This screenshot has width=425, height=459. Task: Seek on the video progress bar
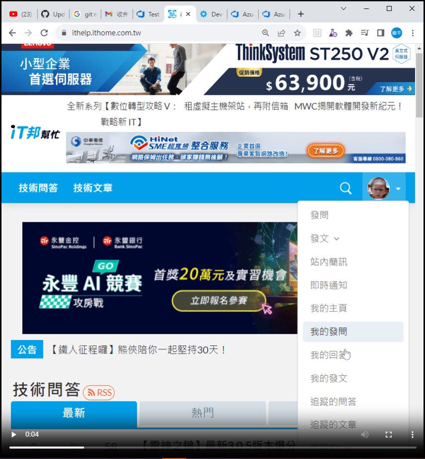click(213, 448)
